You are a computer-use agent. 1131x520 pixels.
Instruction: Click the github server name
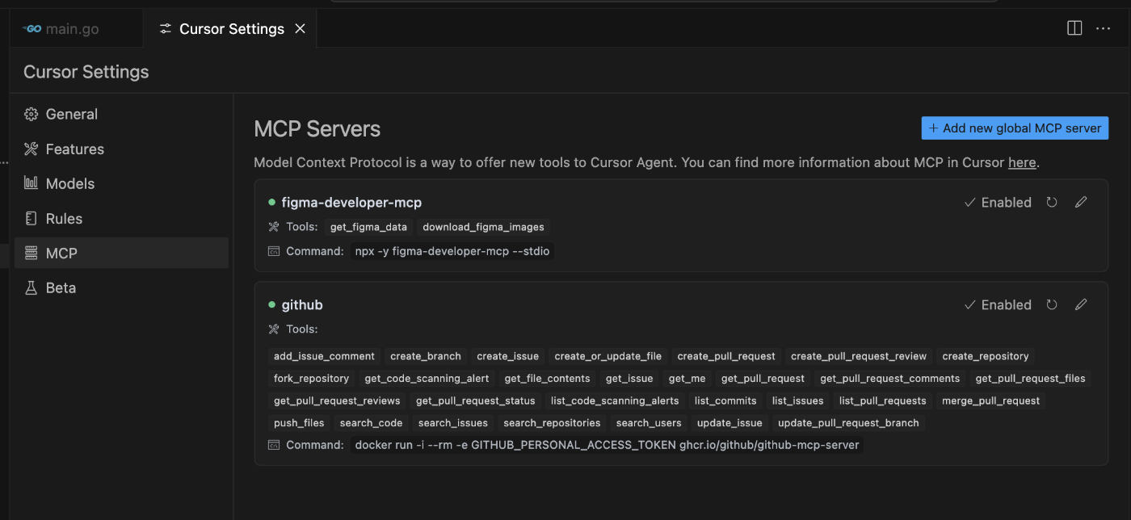coord(302,305)
